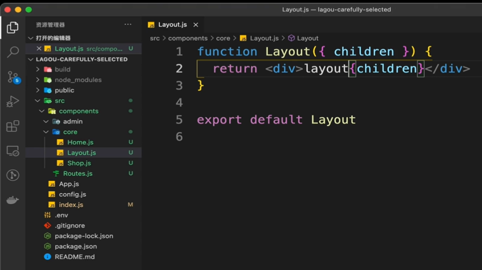Open the Search view icon

tap(13, 52)
